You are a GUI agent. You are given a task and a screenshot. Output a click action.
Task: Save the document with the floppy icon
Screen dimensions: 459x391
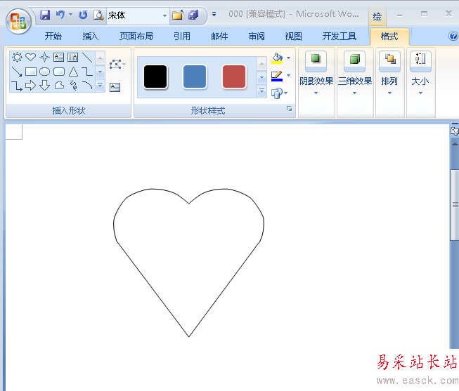click(45, 15)
